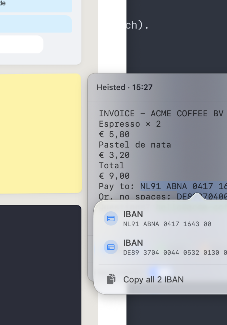Click the '€ 5,80' price

114,134
